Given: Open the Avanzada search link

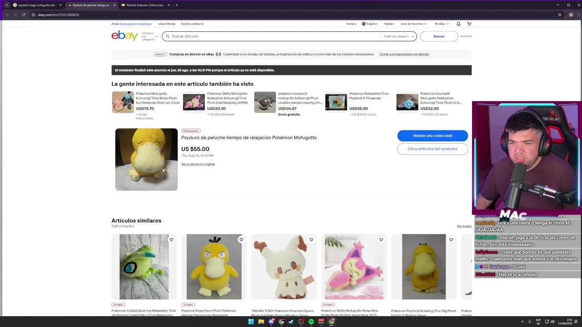Looking at the screenshot, I should (x=466, y=36).
